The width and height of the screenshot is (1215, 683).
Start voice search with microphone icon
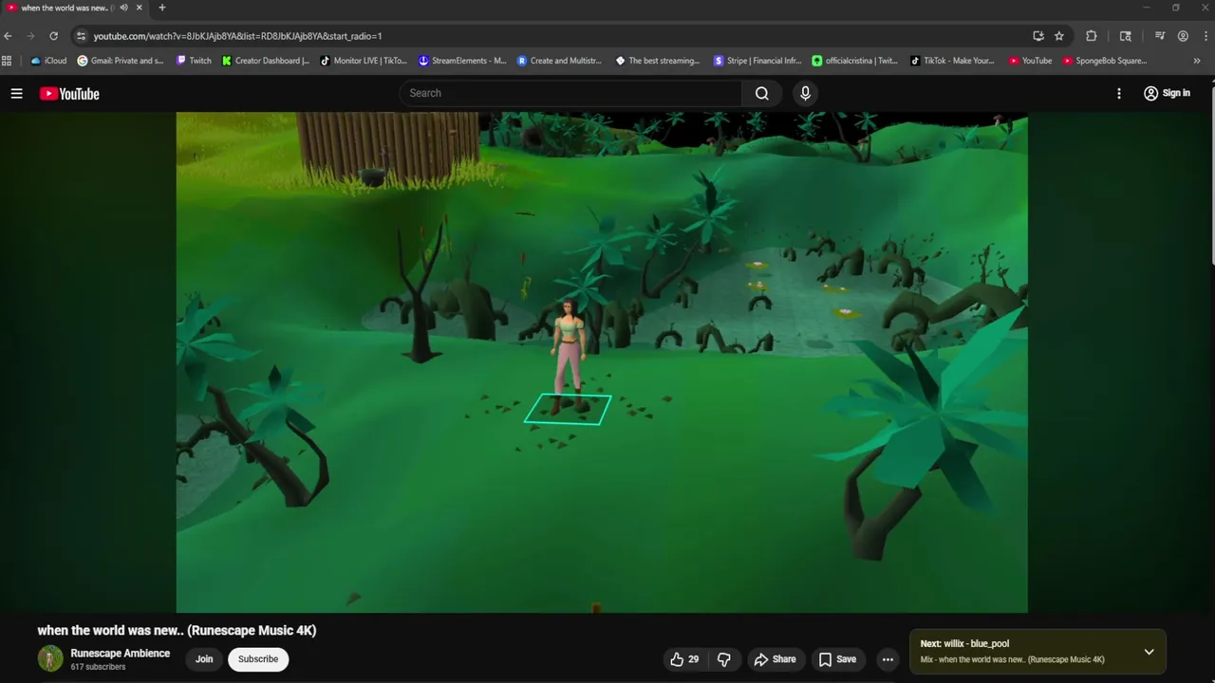click(805, 93)
